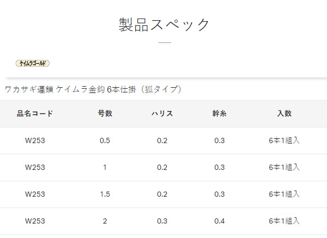Image resolution: width=327 pixels, height=238 pixels.
Task: Click the 号数 column header
Action: [105, 114]
